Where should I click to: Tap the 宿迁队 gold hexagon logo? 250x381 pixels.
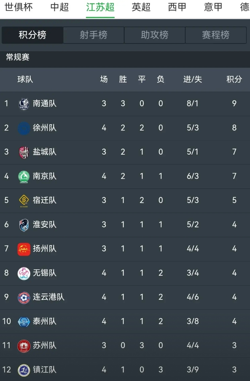coord(24,201)
